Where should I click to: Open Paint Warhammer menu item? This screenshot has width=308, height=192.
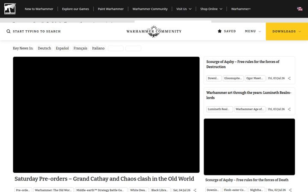111,9
